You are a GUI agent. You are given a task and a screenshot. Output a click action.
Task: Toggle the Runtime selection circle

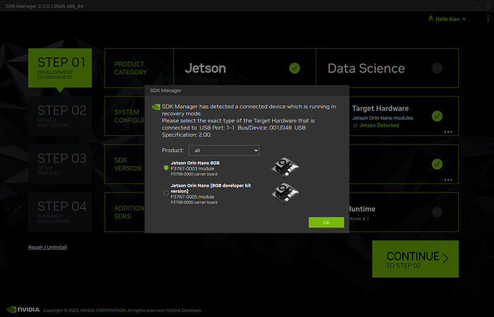pos(437,212)
